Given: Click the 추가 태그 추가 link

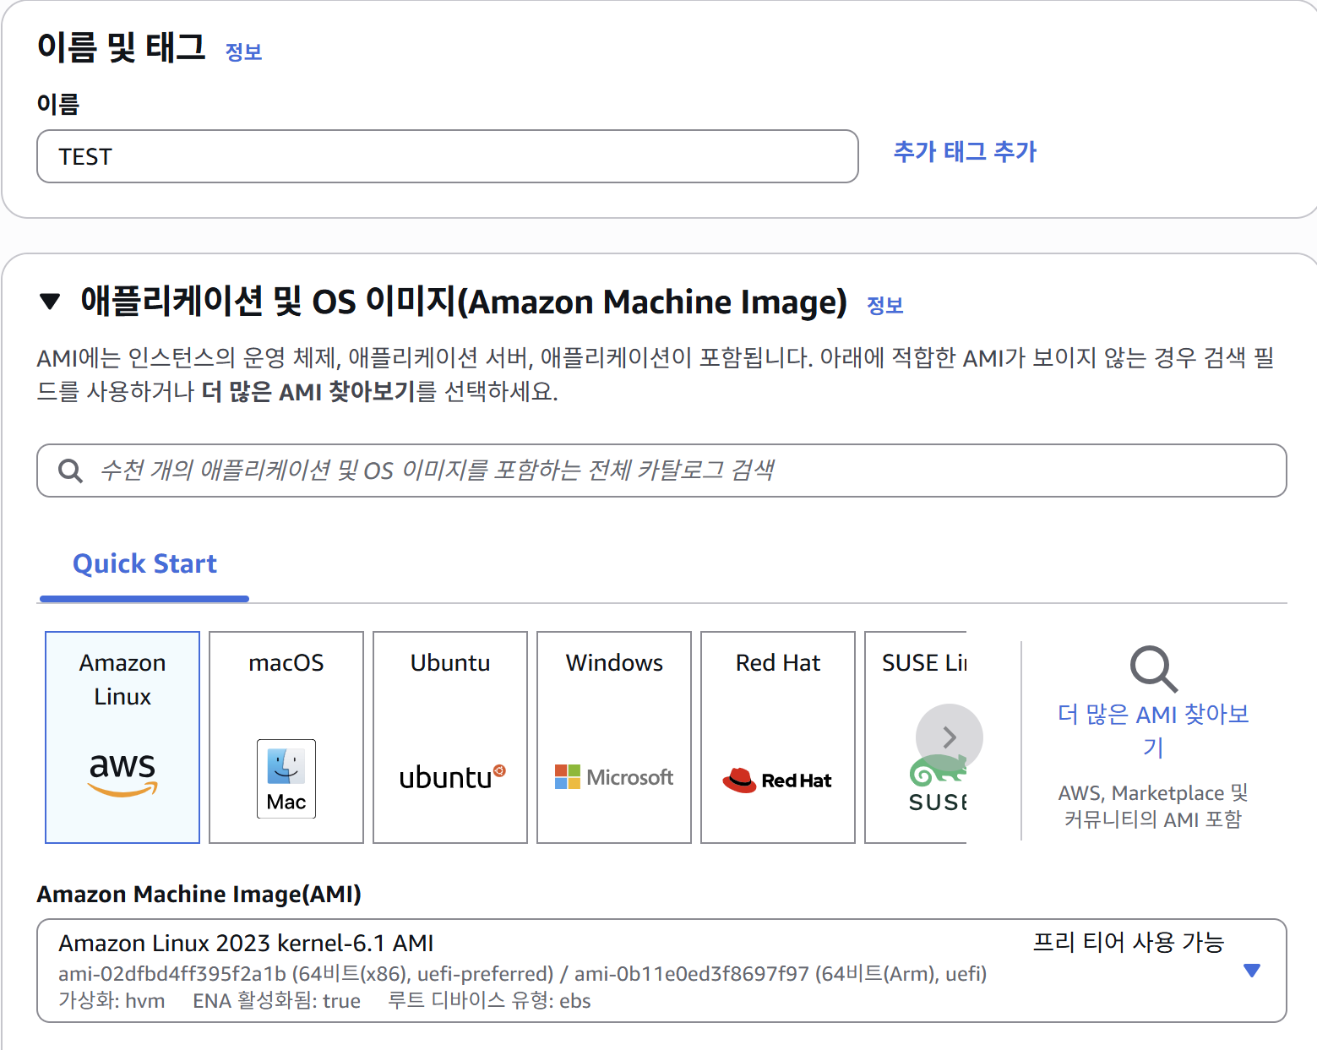Looking at the screenshot, I should pos(965,152).
